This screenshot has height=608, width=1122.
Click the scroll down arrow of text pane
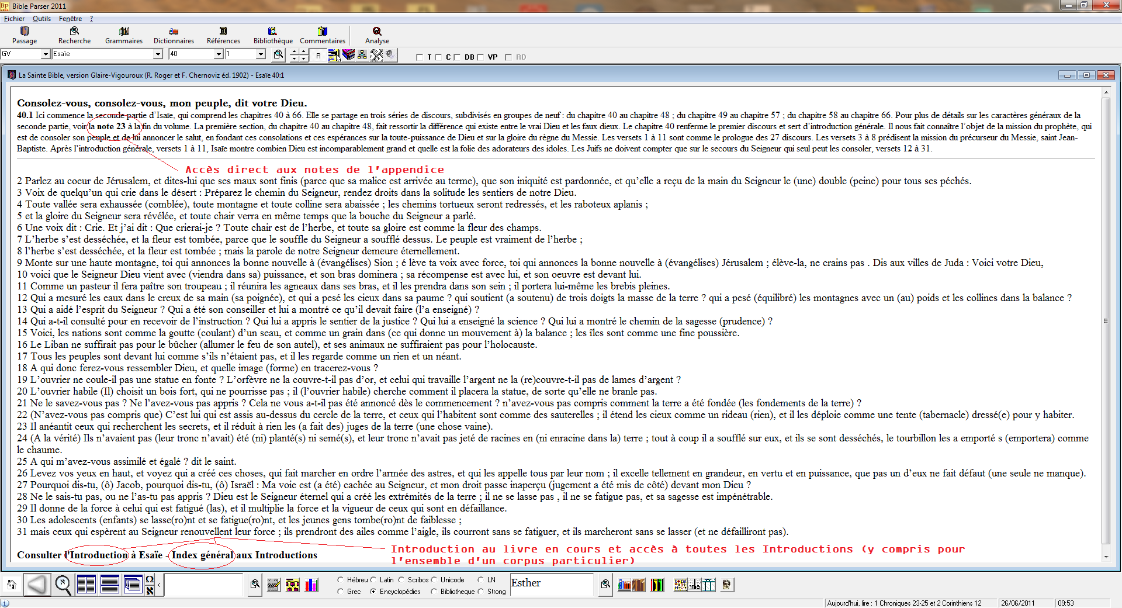click(x=1106, y=557)
